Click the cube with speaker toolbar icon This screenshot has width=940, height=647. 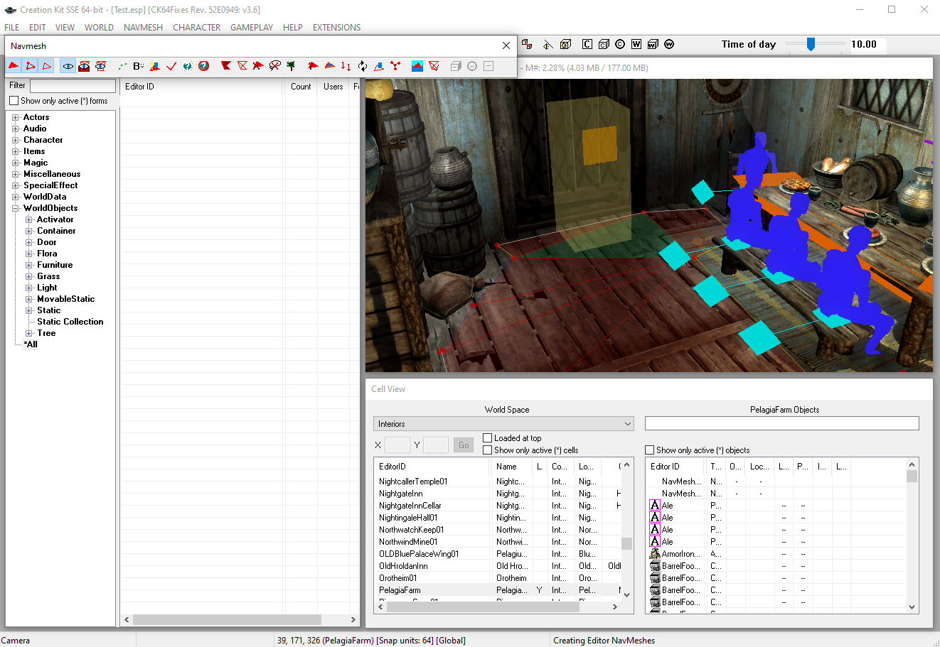[x=565, y=44]
